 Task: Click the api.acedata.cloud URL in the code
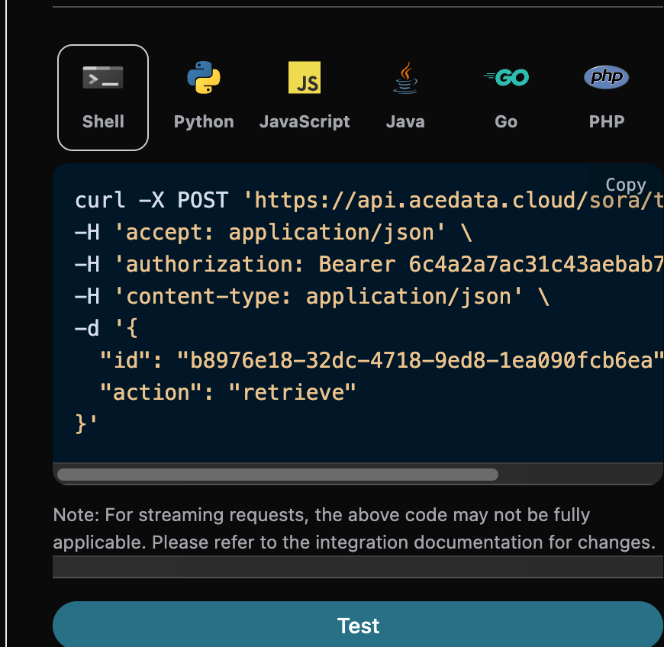pos(450,201)
